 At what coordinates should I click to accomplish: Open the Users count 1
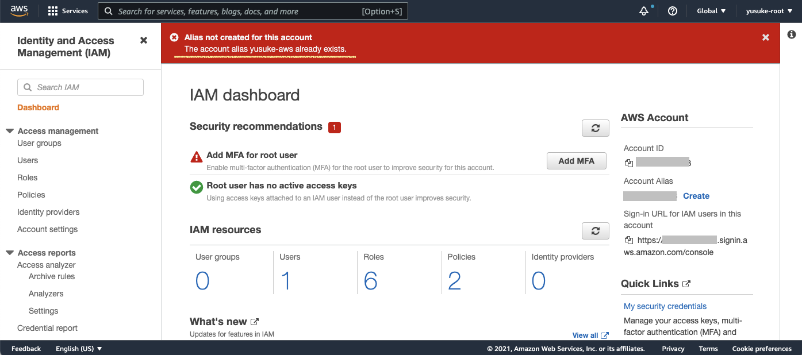pos(286,281)
